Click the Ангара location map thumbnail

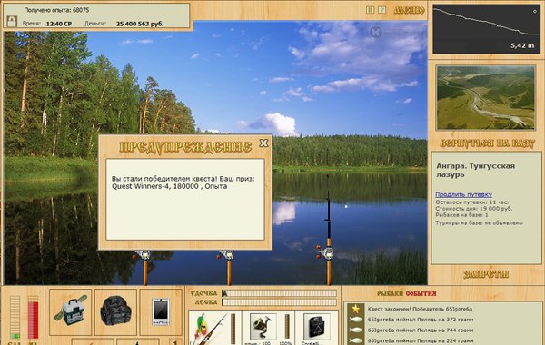(486, 98)
